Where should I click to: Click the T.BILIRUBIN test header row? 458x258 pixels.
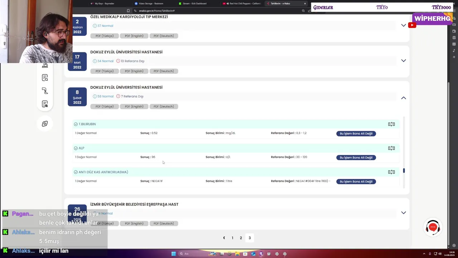tap(236, 124)
